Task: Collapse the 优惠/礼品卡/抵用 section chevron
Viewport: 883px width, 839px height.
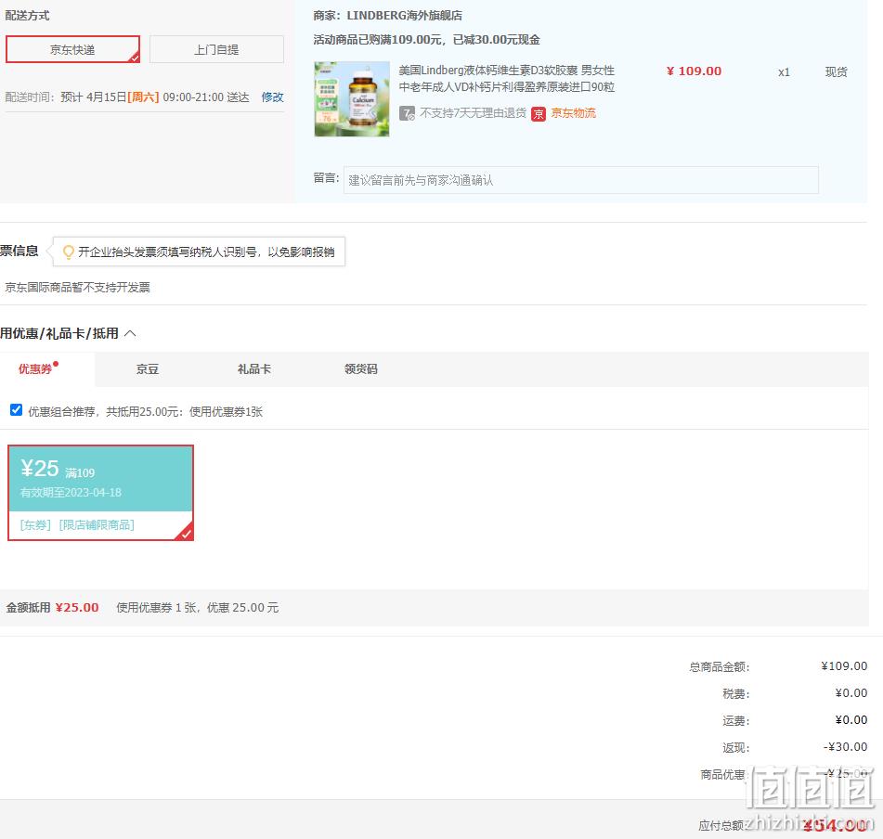Action: tap(130, 333)
